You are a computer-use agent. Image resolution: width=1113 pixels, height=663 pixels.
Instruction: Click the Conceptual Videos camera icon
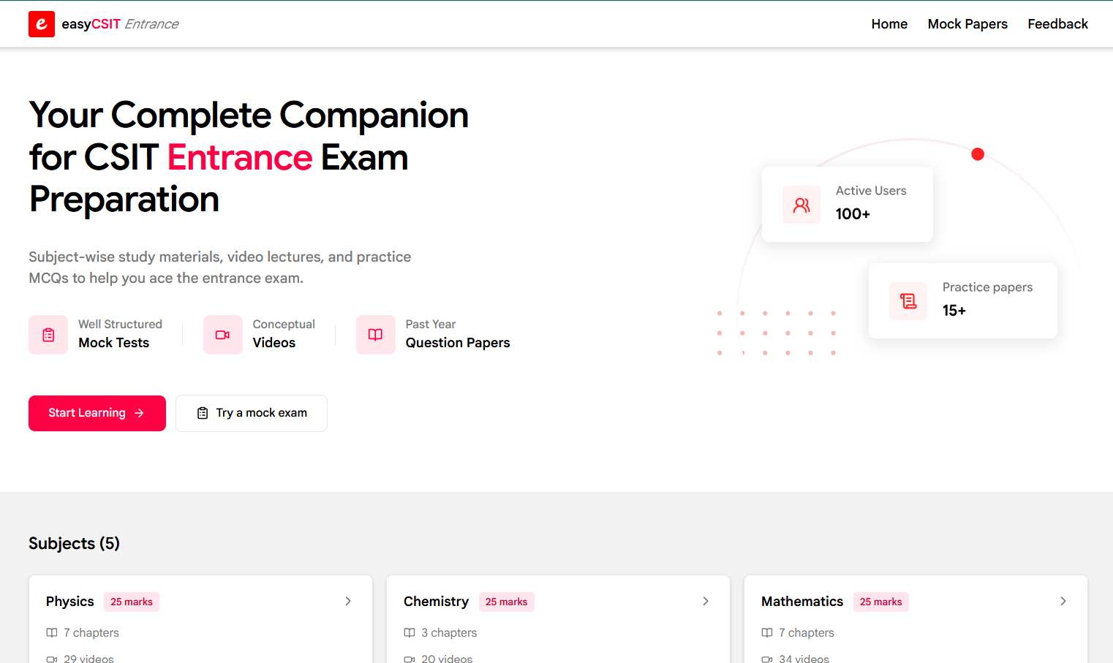click(223, 335)
